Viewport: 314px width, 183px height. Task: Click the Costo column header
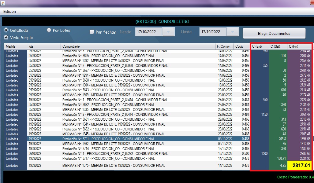click(x=242, y=46)
